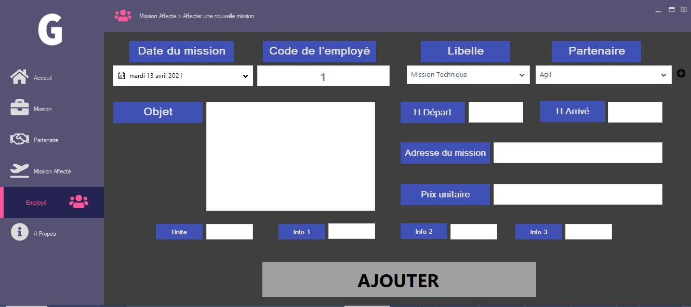Go to the Partenaire menu entry
The width and height of the screenshot is (691, 307).
point(52,140)
